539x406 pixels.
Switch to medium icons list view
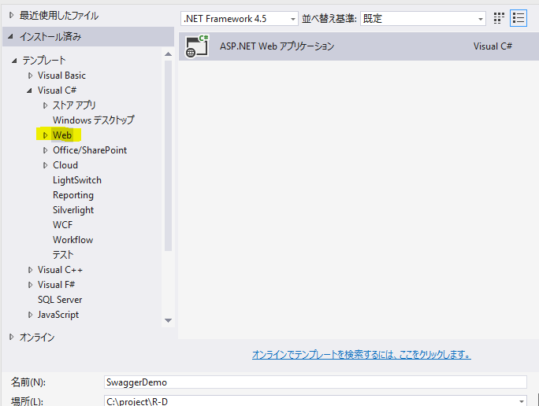(518, 18)
